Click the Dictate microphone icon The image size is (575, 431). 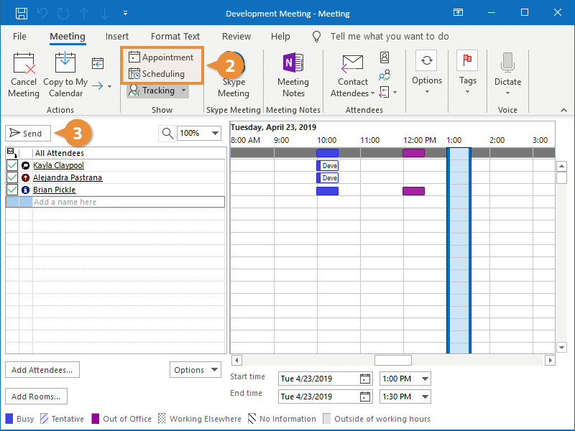tap(507, 63)
